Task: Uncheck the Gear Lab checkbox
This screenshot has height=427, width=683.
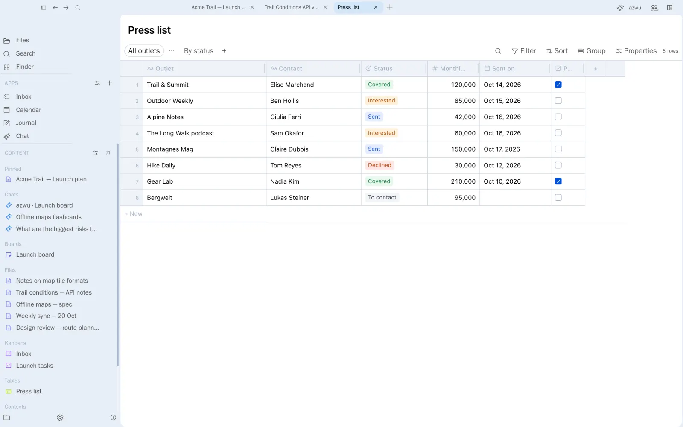Action: coord(558,181)
